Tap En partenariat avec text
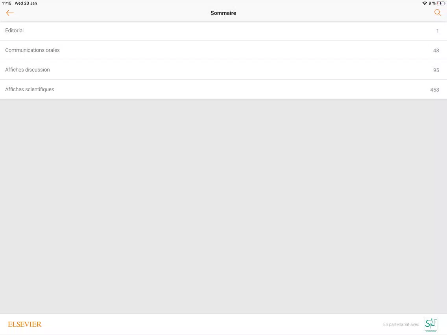Viewport: 447px width, 335px height. point(401,324)
